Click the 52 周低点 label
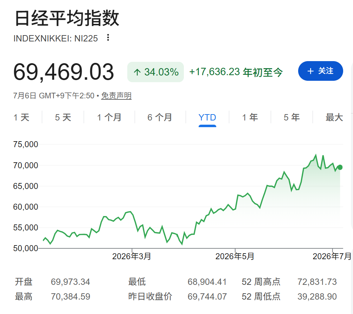 261,297
